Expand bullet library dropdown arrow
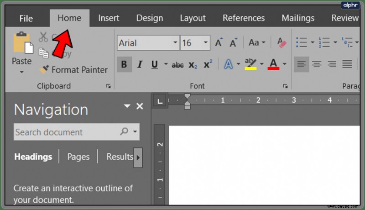Image resolution: width=365 pixels, height=210 pixels. [x=313, y=42]
